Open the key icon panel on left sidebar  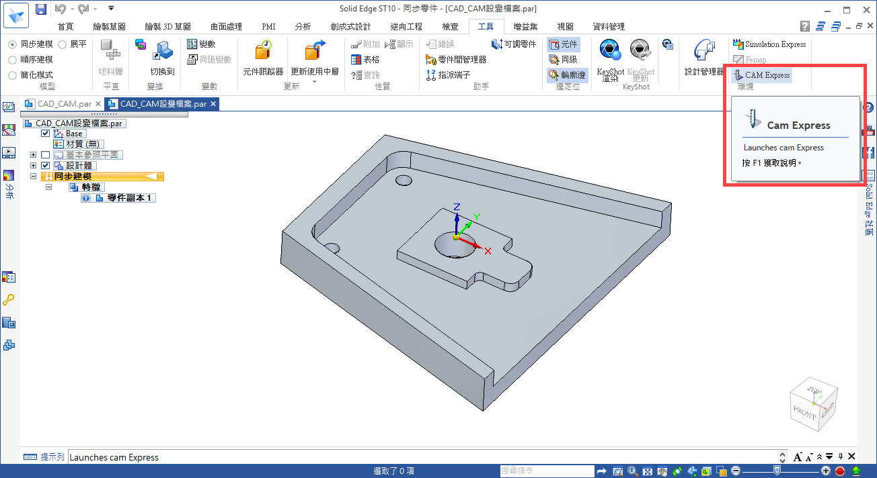pyautogui.click(x=9, y=300)
